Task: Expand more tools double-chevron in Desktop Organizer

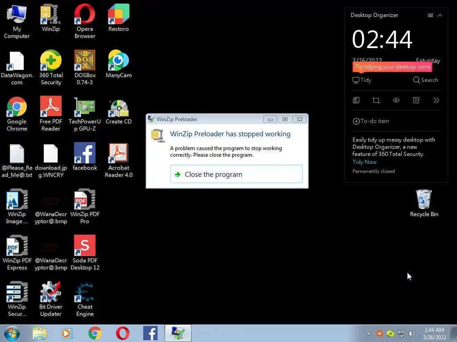Action: pyautogui.click(x=436, y=100)
